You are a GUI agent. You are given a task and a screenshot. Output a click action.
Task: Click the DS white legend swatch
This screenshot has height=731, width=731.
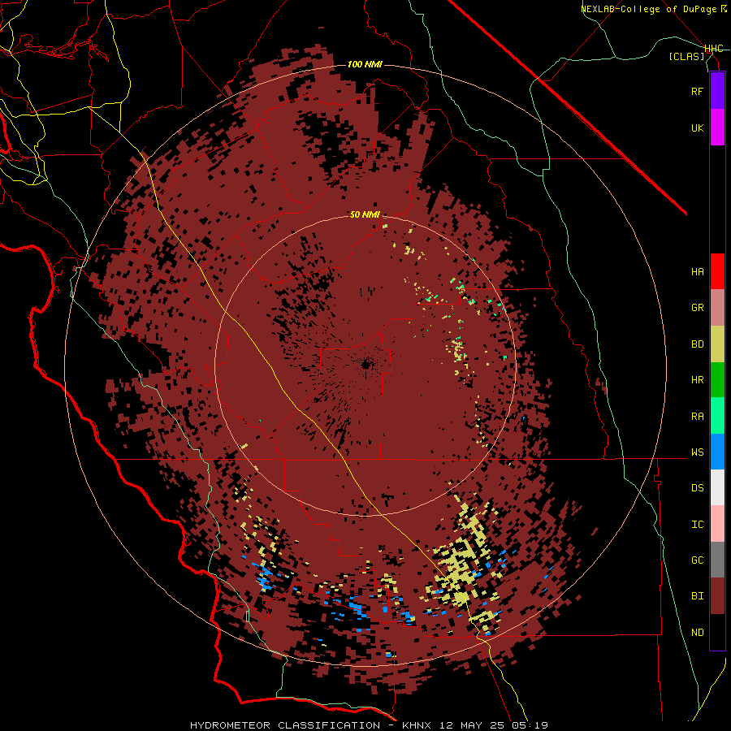tap(717, 487)
